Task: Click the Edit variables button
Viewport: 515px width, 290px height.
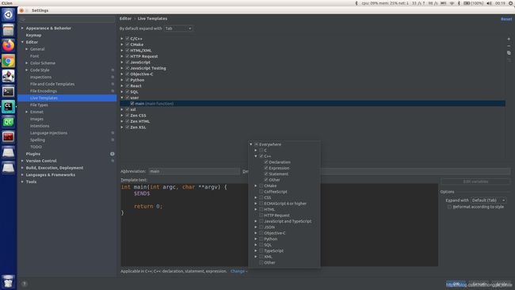Action: [475, 181]
